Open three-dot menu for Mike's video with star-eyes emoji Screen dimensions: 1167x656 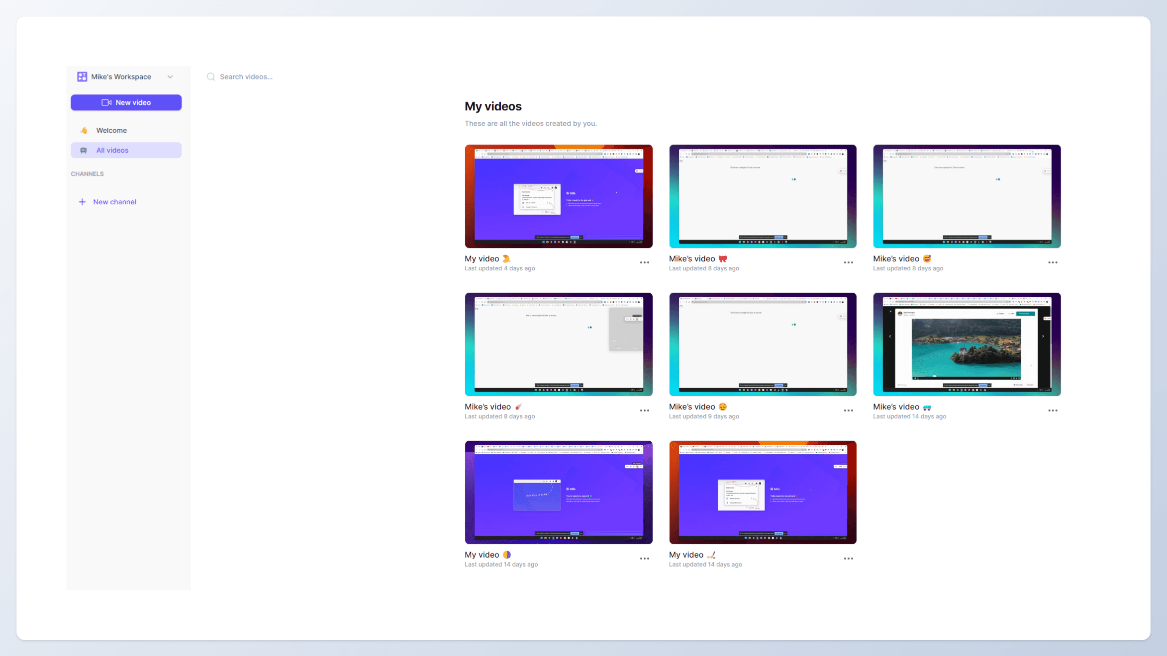pos(1053,262)
